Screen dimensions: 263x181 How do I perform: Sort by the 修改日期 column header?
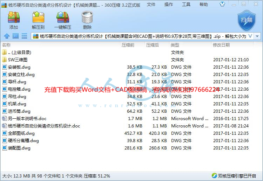[221, 45]
